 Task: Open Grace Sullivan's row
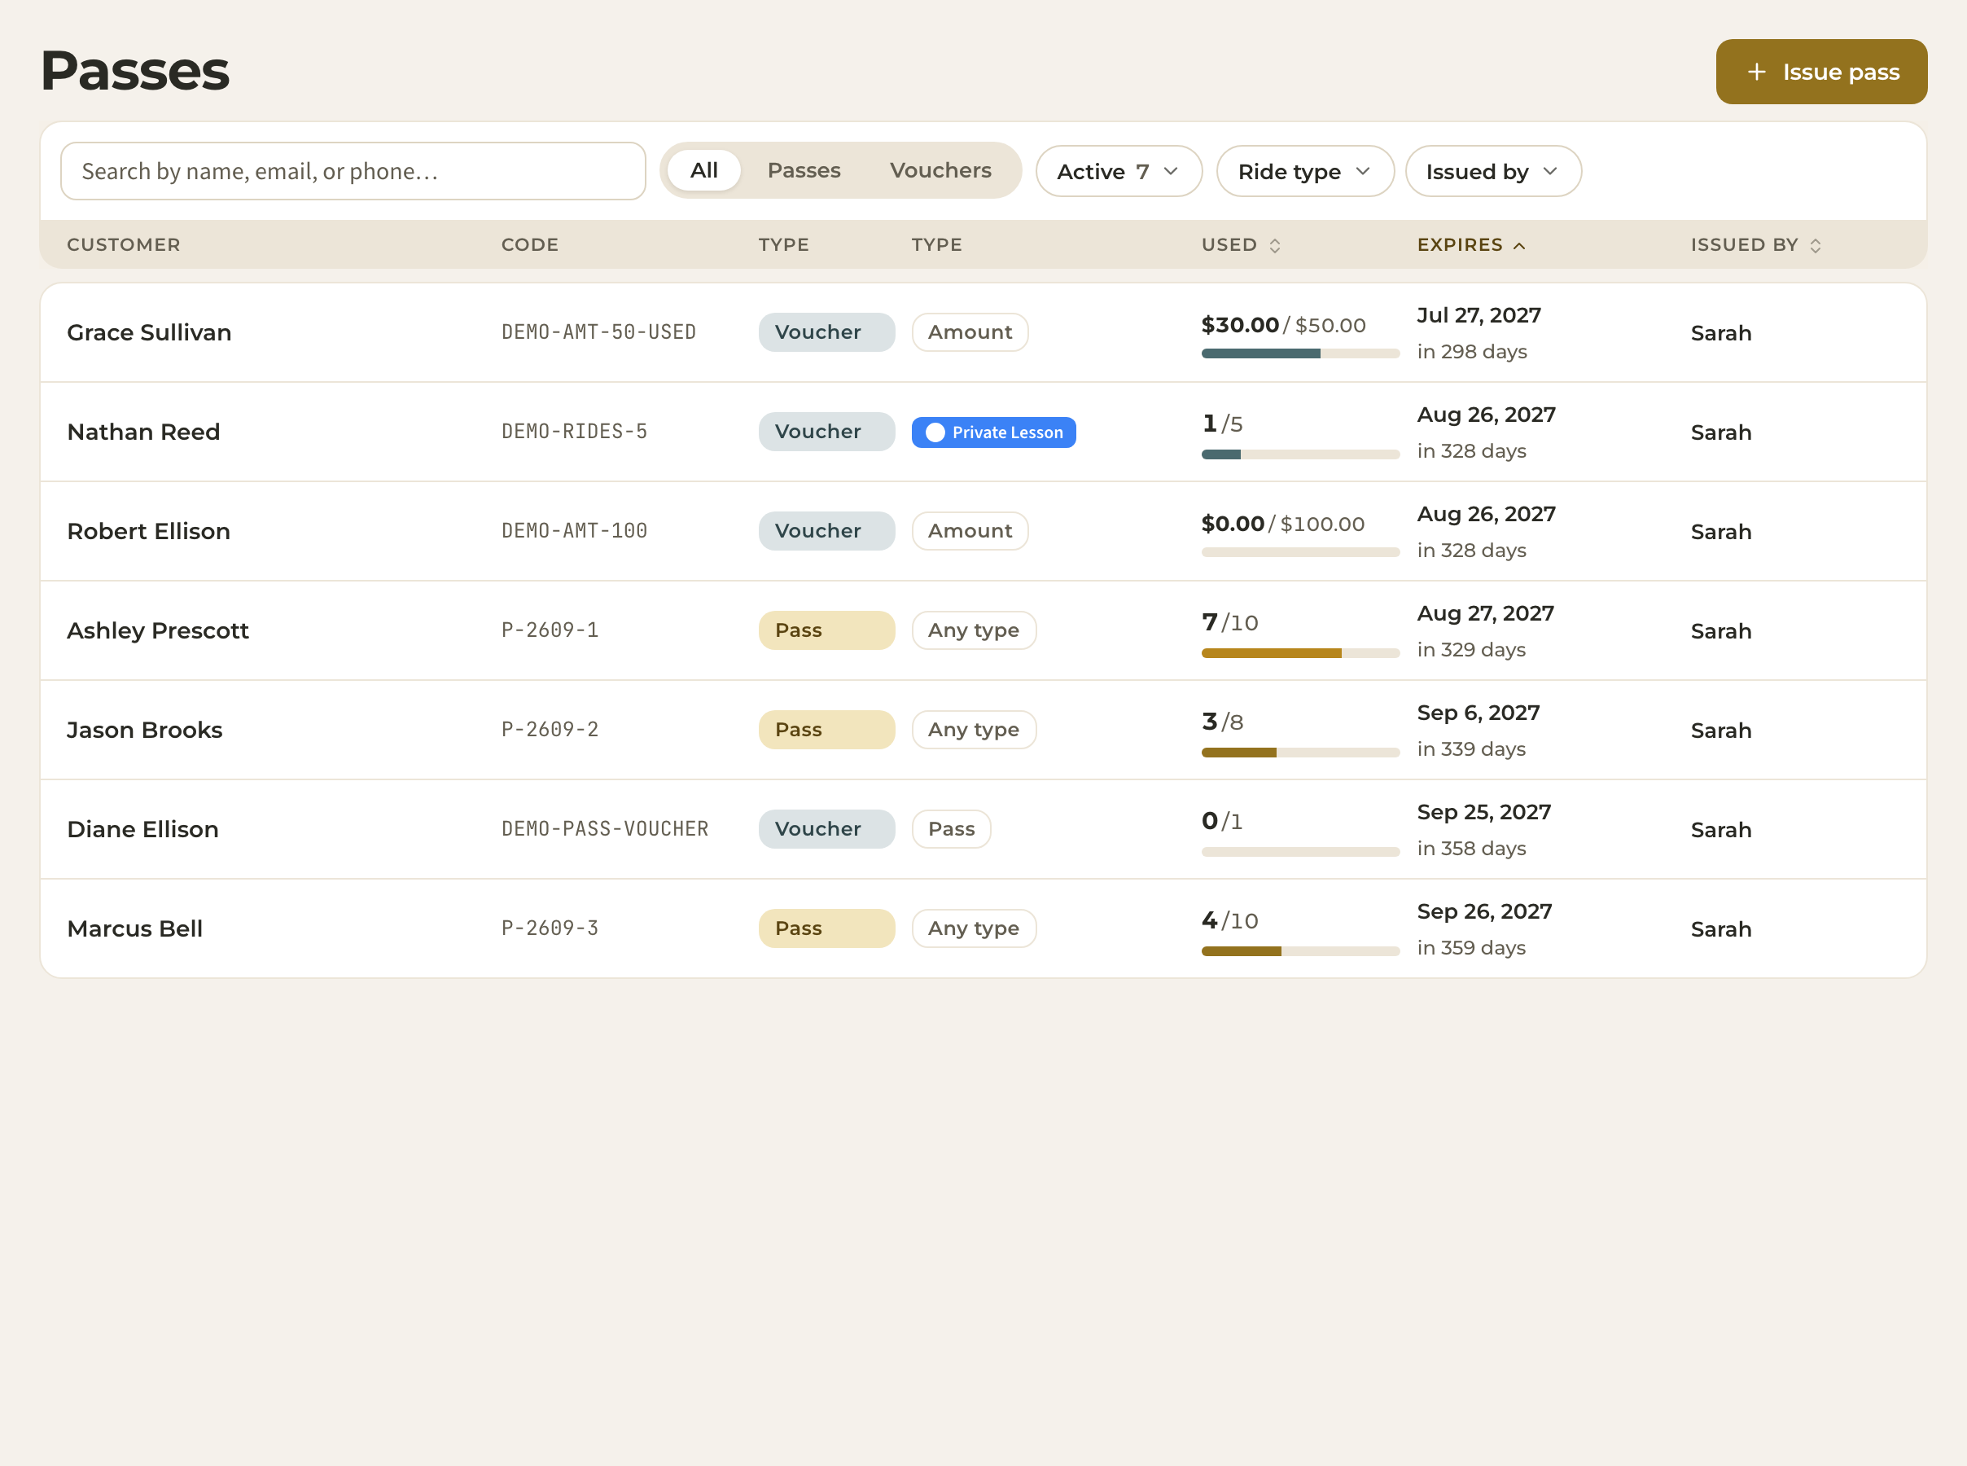[x=983, y=333]
